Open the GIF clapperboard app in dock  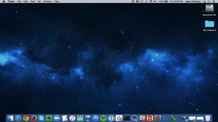click(80, 118)
